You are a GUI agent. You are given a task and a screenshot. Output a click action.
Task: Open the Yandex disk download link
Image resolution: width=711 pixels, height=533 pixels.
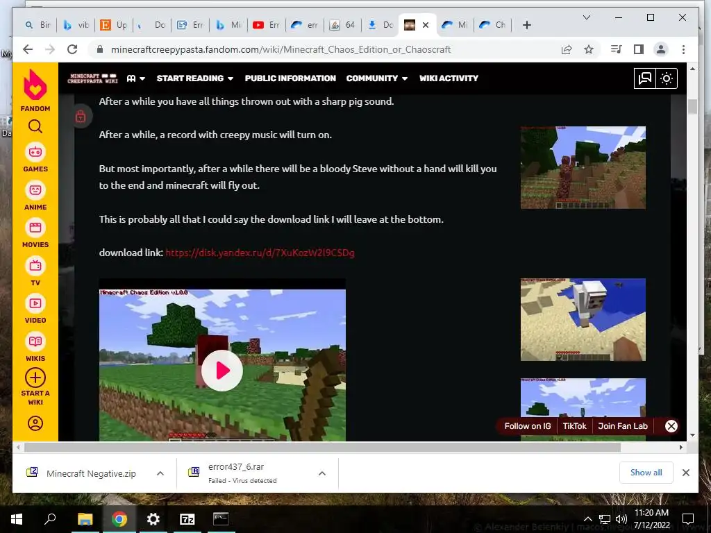pyautogui.click(x=260, y=253)
